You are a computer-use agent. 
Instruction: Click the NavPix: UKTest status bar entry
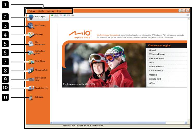click(83, 126)
